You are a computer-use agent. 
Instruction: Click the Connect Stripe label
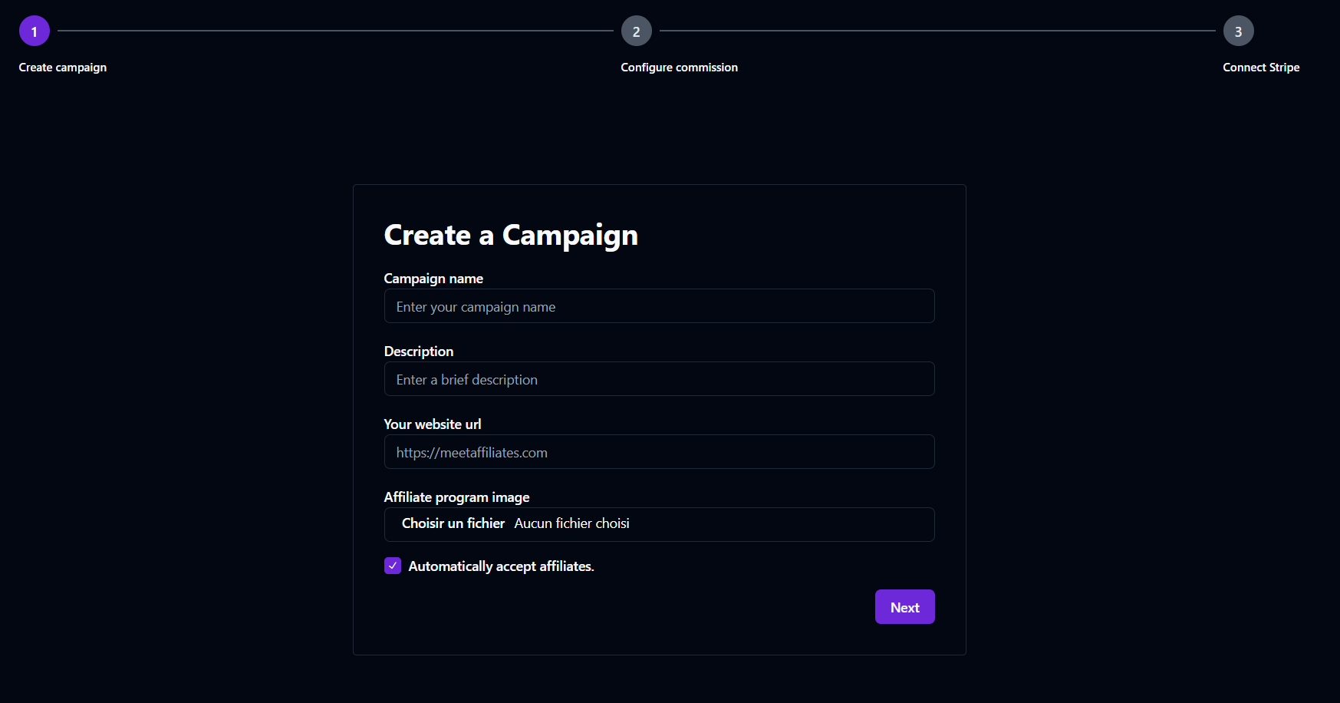click(1261, 67)
